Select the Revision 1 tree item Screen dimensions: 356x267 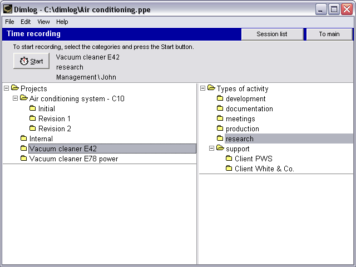click(55, 118)
